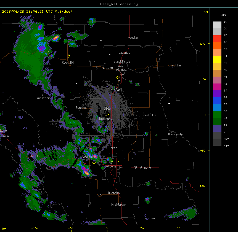Click the blue 36 dBZ legend swatch
This screenshot has height=232, width=238.
pos(217,101)
